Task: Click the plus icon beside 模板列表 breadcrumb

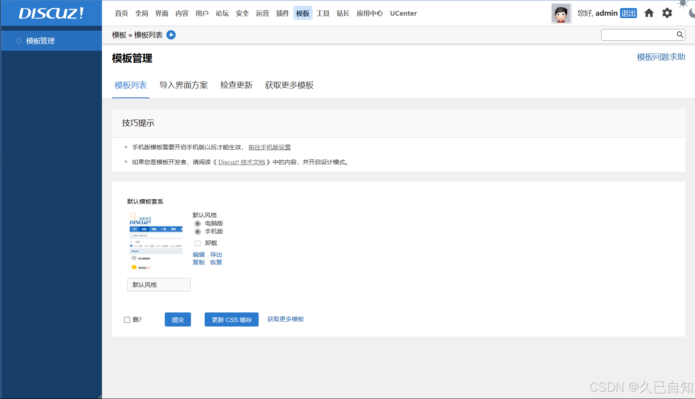Action: tap(171, 35)
